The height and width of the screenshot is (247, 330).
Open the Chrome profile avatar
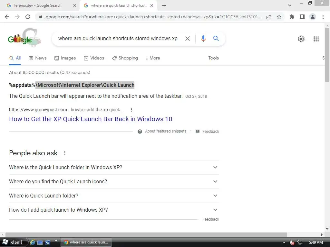(313, 17)
